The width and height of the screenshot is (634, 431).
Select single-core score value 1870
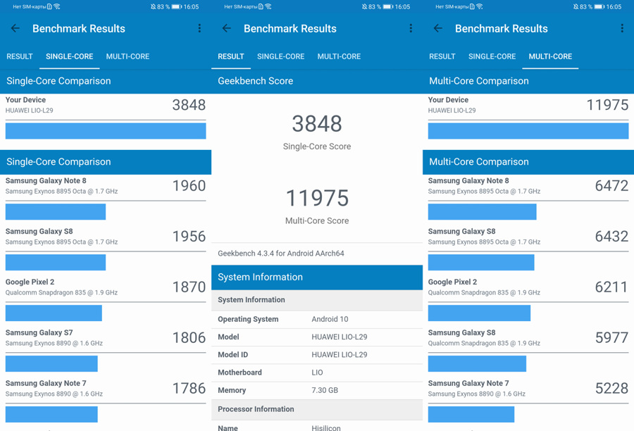point(189,287)
